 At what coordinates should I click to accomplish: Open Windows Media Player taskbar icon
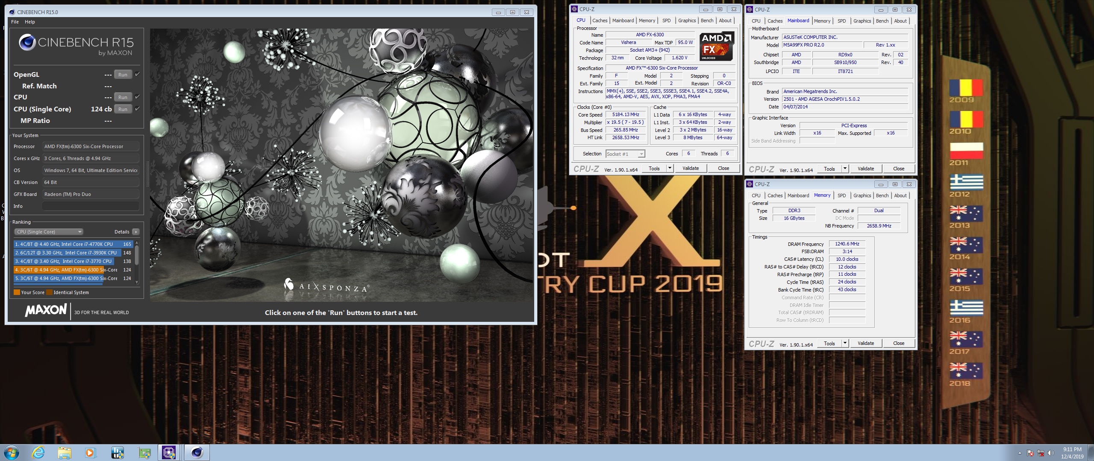90,452
